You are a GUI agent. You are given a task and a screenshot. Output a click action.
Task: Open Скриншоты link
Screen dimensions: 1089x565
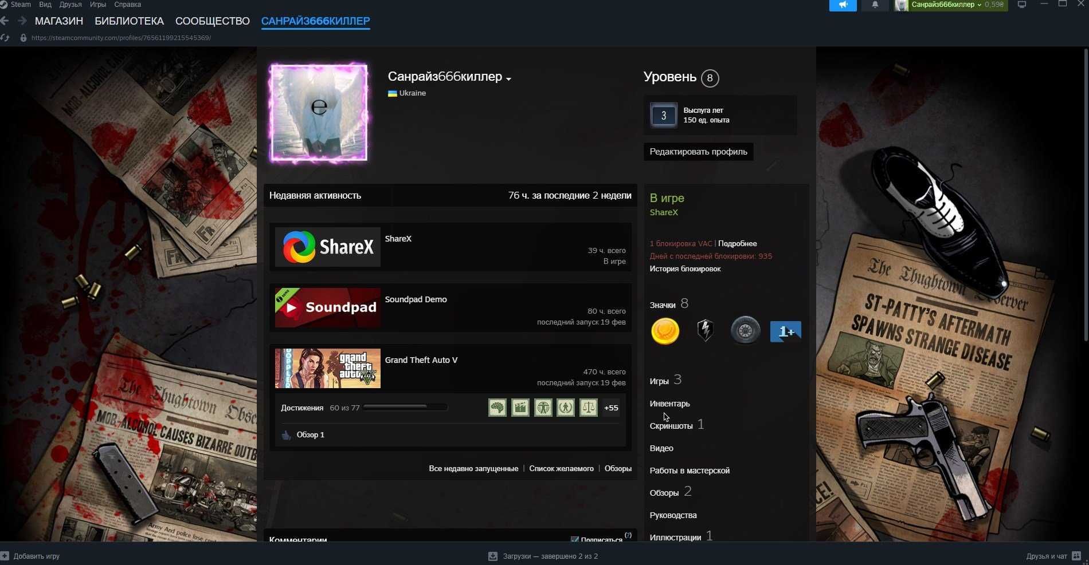[671, 426]
